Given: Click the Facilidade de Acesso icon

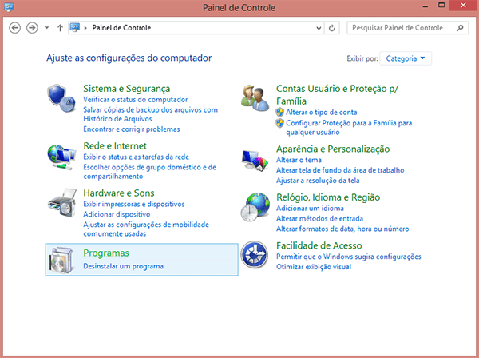Looking at the screenshot, I should [255, 255].
